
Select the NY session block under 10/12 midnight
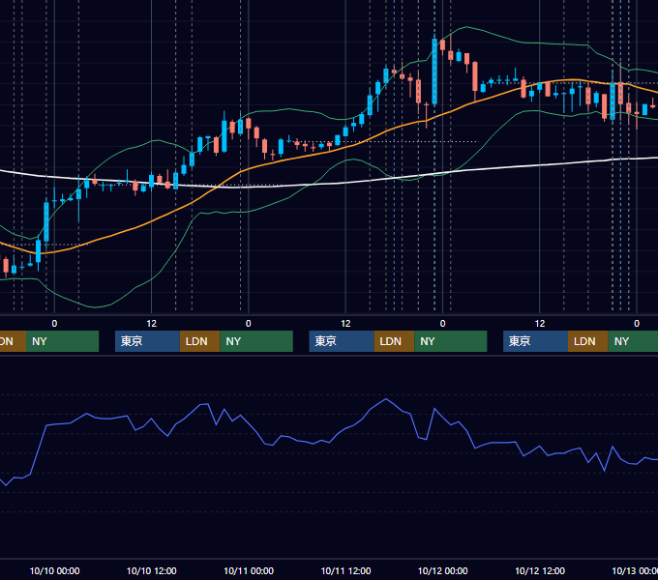click(451, 341)
